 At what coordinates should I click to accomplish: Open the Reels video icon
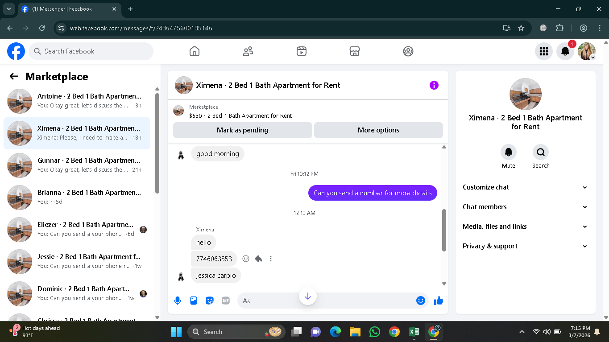coord(302,51)
